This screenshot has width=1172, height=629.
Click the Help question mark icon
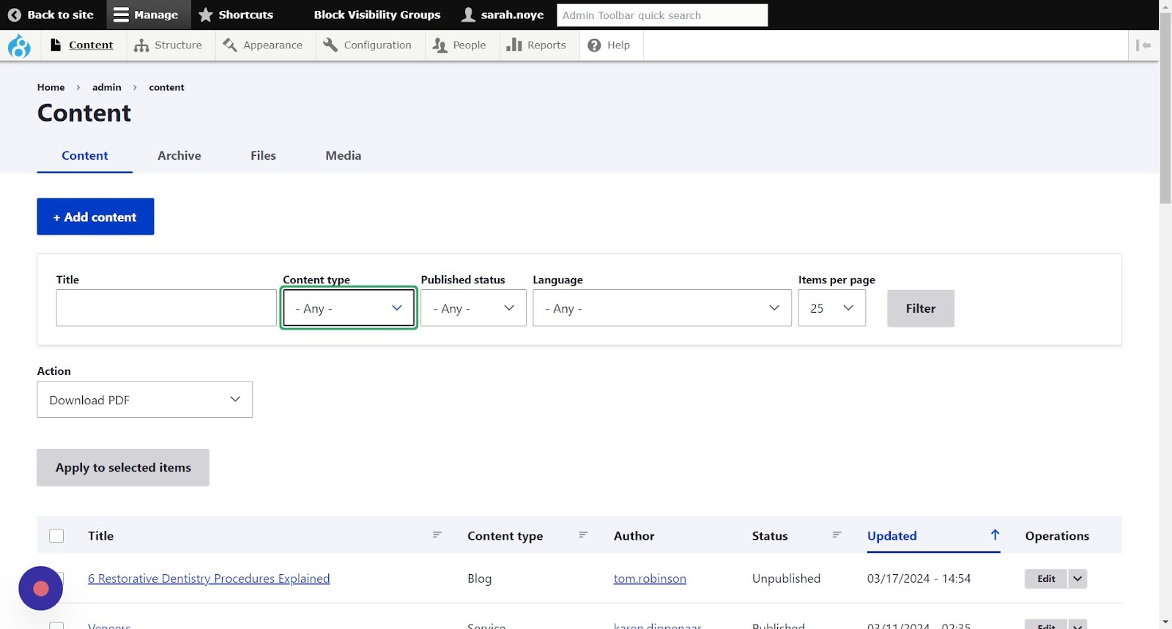point(594,45)
